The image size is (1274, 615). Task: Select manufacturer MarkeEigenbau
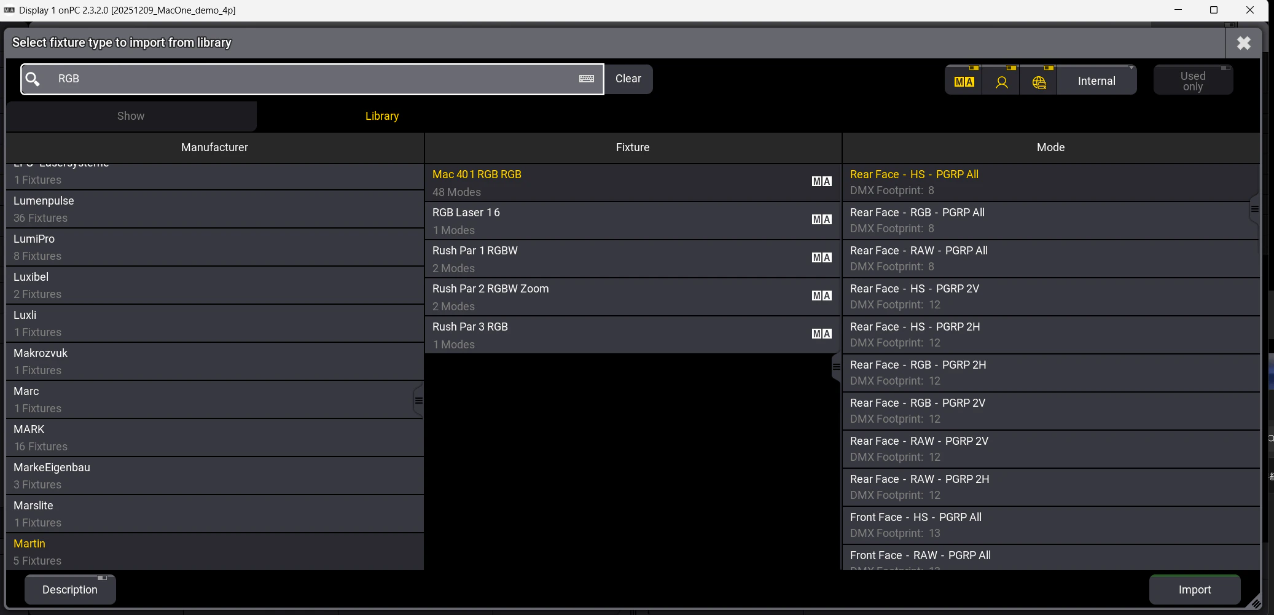pyautogui.click(x=215, y=476)
